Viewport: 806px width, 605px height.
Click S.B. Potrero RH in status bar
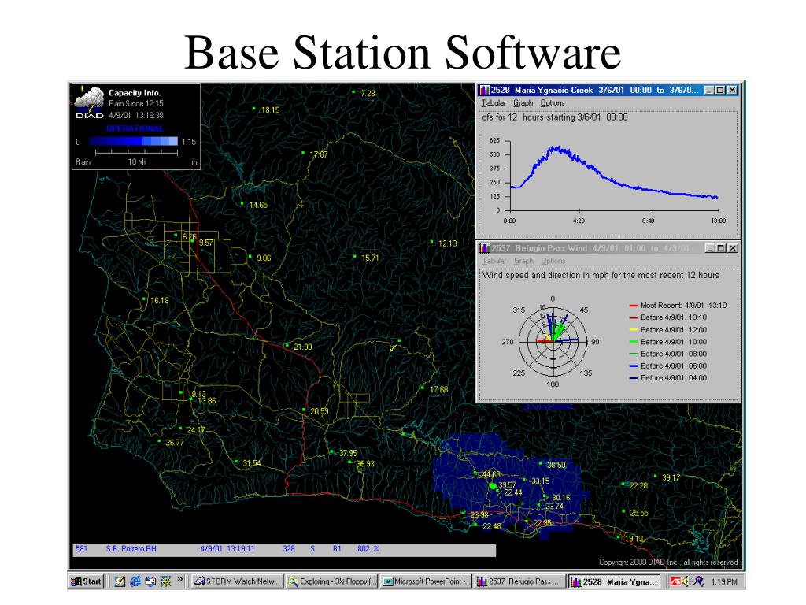pyautogui.click(x=131, y=549)
